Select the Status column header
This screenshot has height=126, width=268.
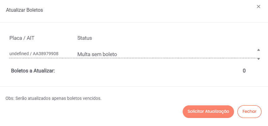tap(85, 38)
